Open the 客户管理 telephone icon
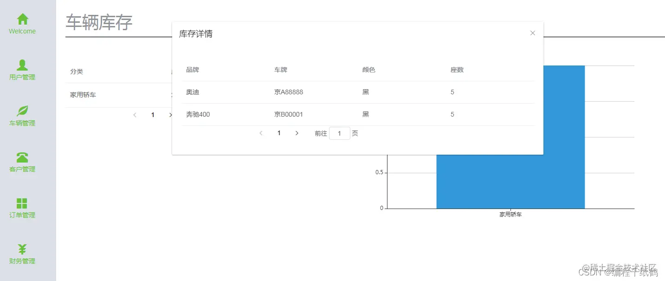Viewport: 665px width, 281px height. (x=22, y=157)
